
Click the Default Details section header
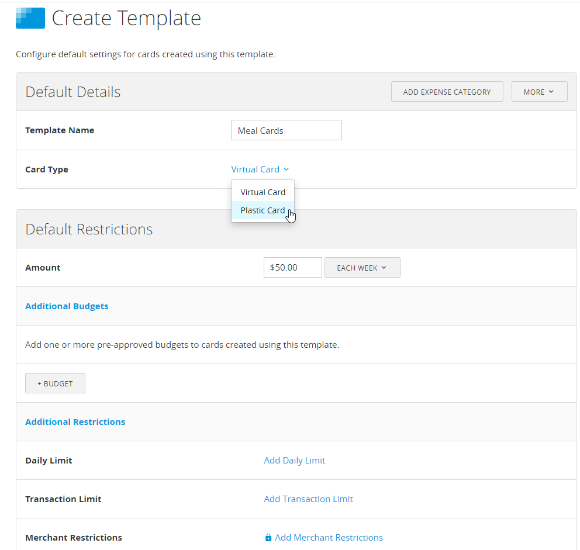[72, 91]
